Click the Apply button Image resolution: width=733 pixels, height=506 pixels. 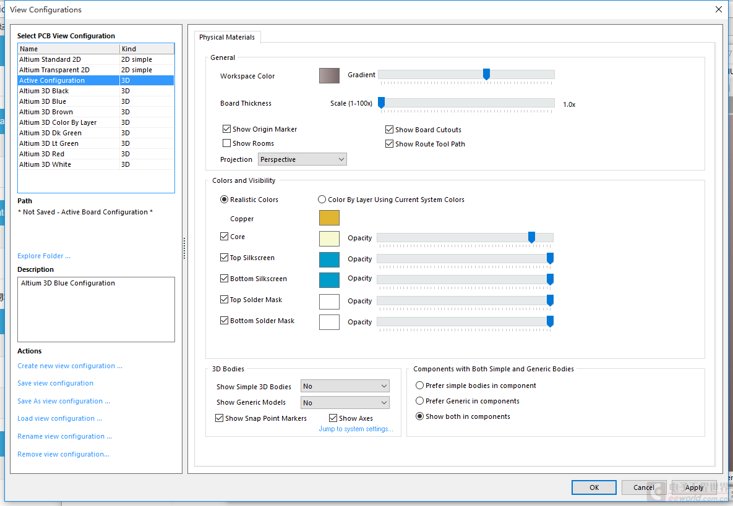tap(694, 487)
